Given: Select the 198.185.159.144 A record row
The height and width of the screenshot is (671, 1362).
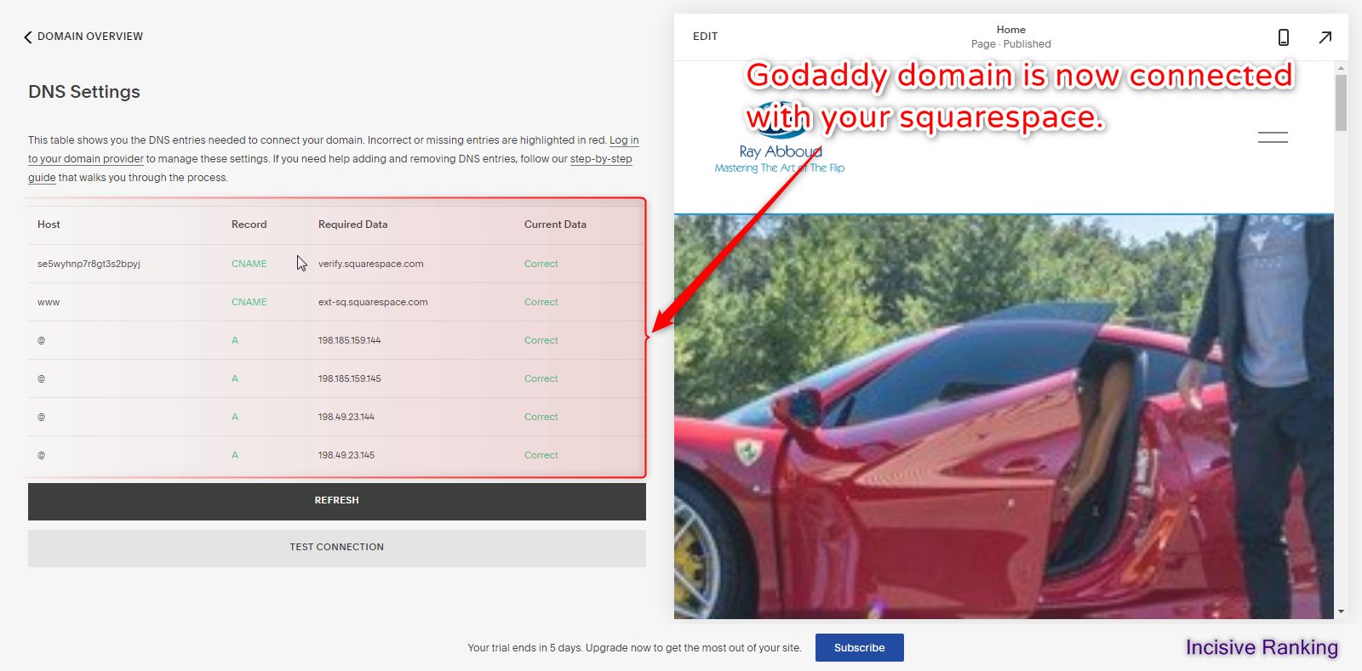Looking at the screenshot, I should click(x=336, y=340).
